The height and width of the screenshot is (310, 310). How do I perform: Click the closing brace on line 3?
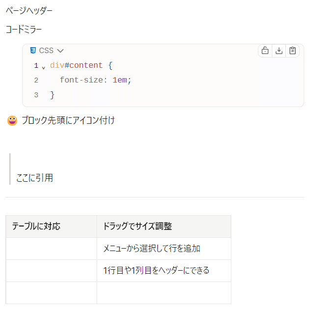tap(53, 95)
